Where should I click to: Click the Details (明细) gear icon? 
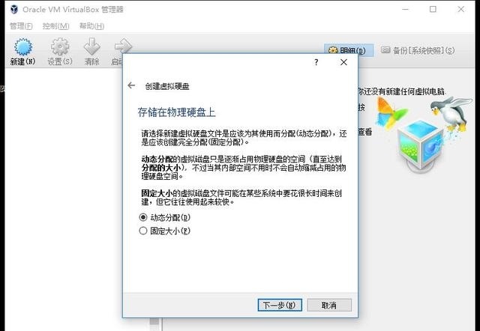[333, 50]
